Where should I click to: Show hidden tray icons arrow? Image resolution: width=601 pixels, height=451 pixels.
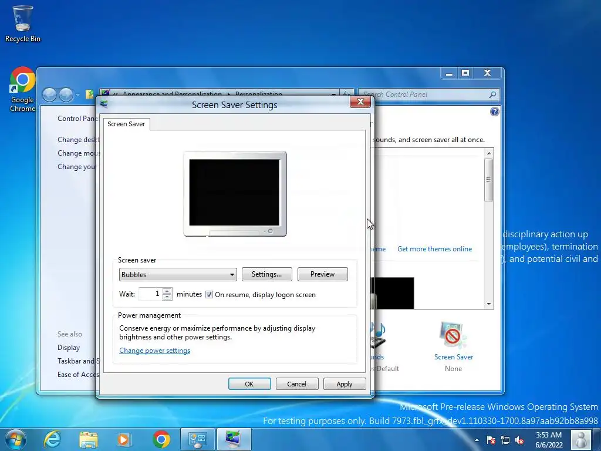(477, 440)
